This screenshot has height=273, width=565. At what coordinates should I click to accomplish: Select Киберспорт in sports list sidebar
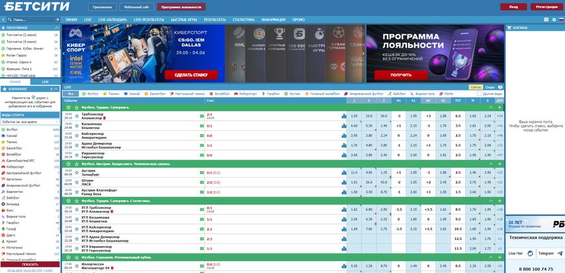tap(30, 167)
